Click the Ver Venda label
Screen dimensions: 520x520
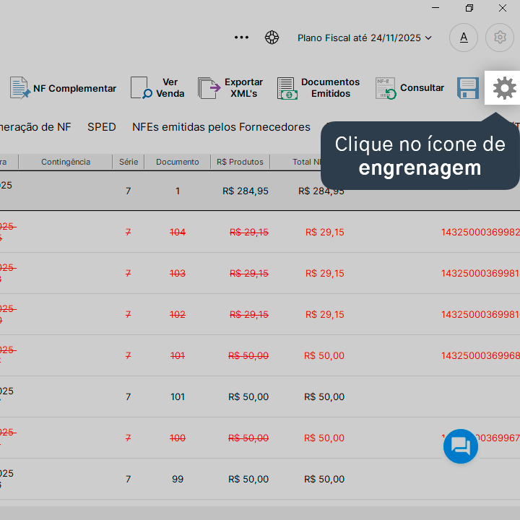170,88
